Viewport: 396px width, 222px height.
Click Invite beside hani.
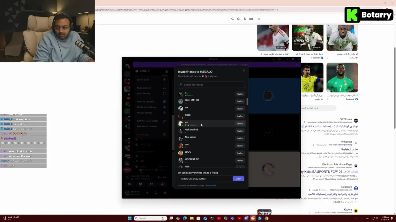point(240,146)
